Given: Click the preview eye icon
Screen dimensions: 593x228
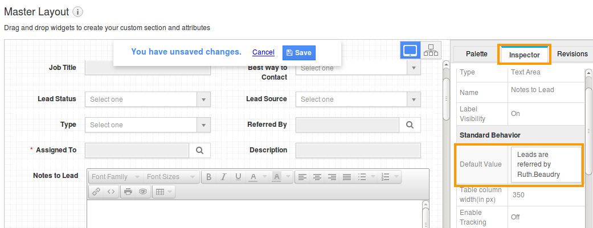Looking at the screenshot, I should 142,192.
